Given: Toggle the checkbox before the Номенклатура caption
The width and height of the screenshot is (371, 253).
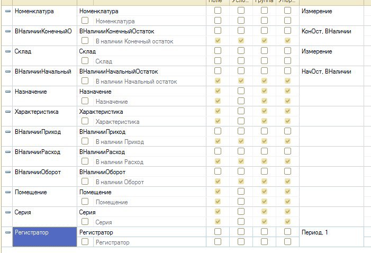Looking at the screenshot, I should click(85, 21).
